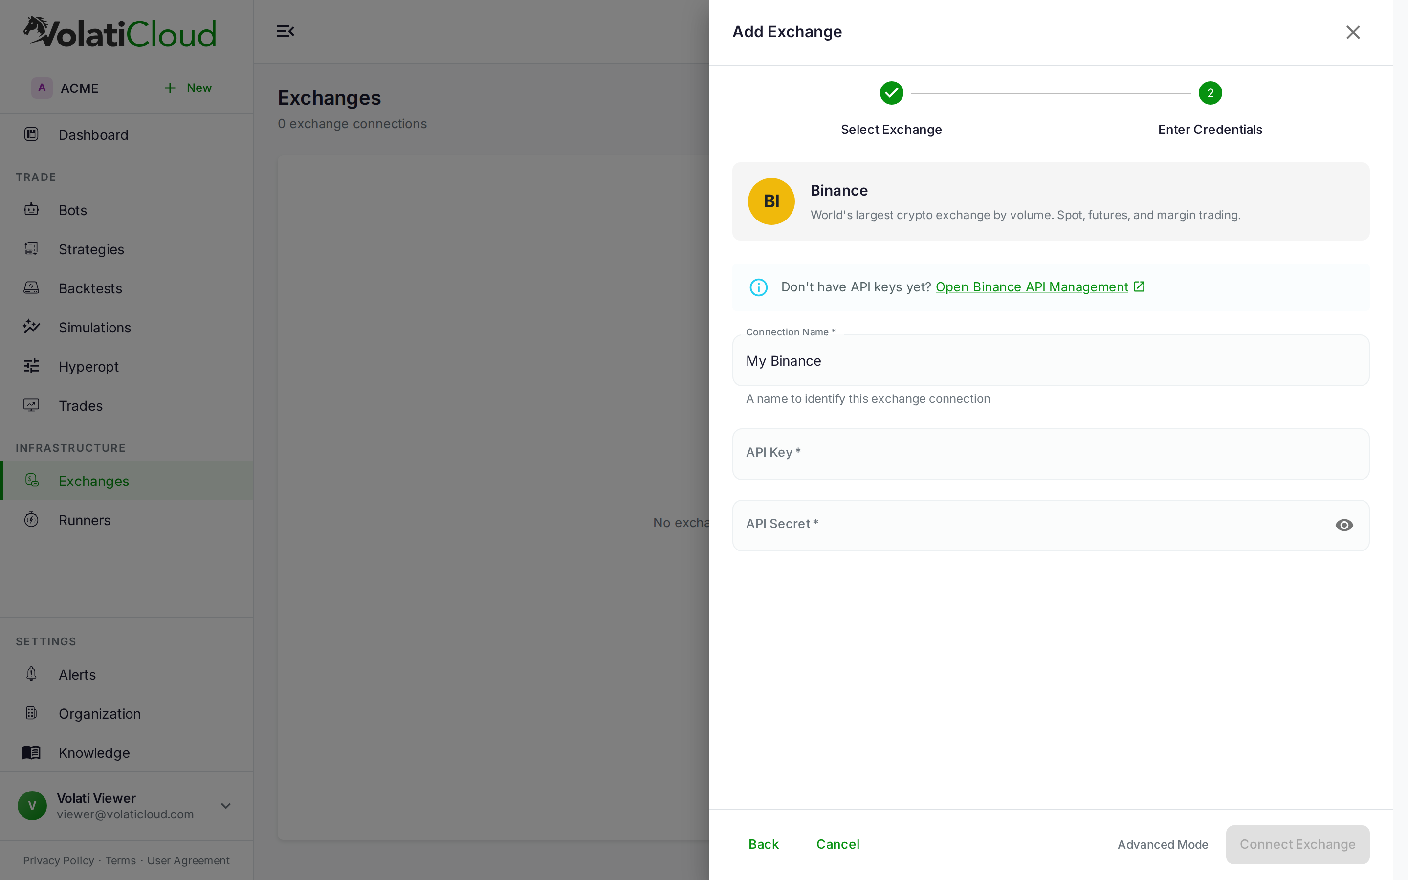Viewport: 1408px width, 880px height.
Task: Open the Terms link
Action: [x=120, y=860]
